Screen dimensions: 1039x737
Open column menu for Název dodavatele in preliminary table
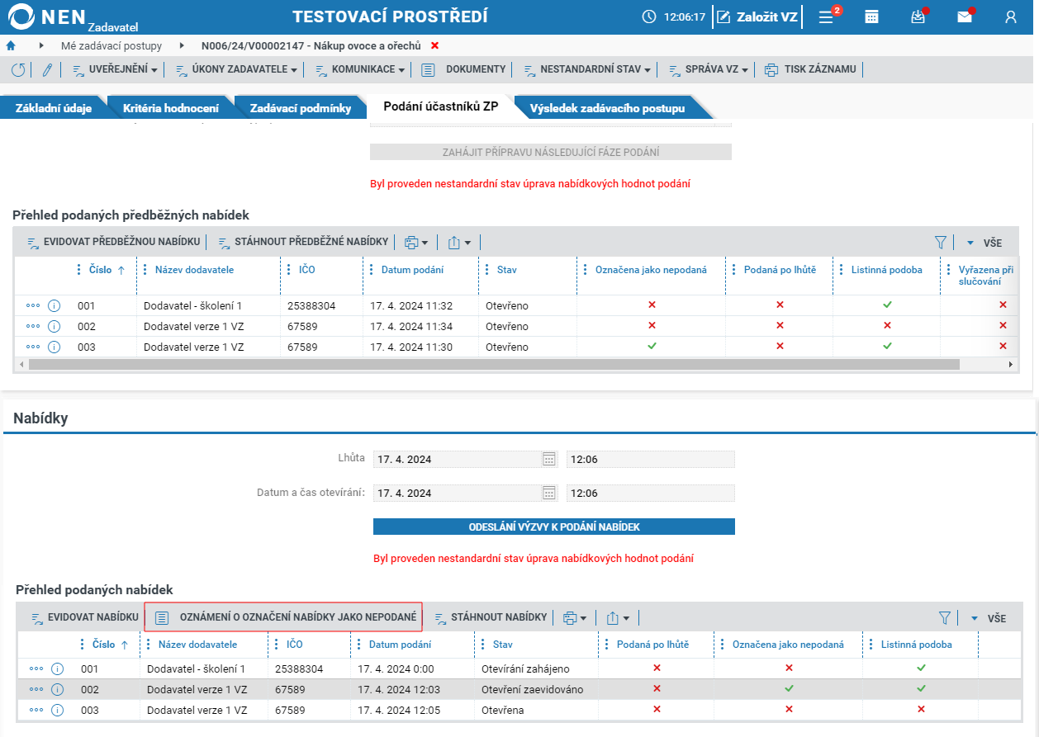(x=145, y=270)
